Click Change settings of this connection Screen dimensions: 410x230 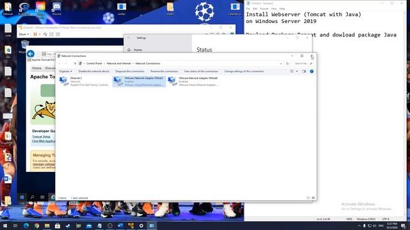point(243,71)
